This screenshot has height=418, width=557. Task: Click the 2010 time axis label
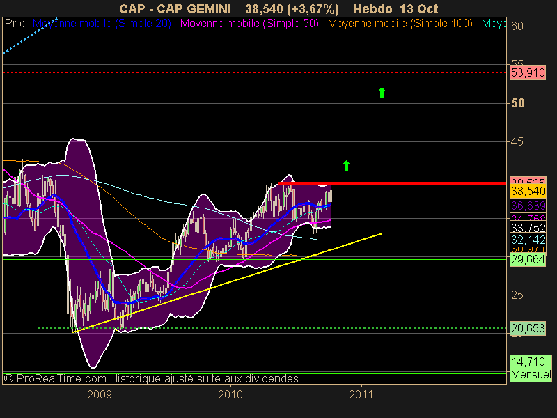coord(230,394)
